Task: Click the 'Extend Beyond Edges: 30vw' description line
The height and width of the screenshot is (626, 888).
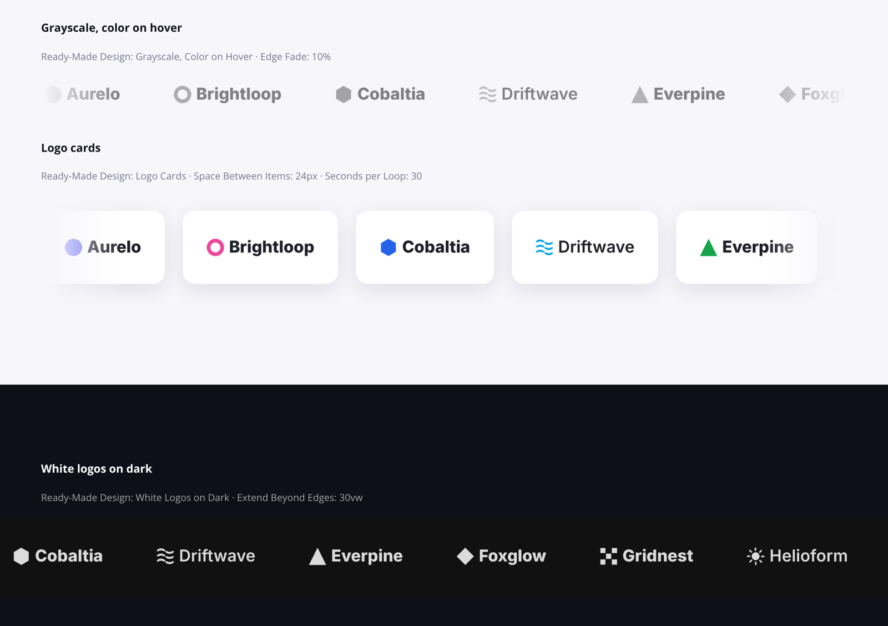Action: [x=202, y=498]
